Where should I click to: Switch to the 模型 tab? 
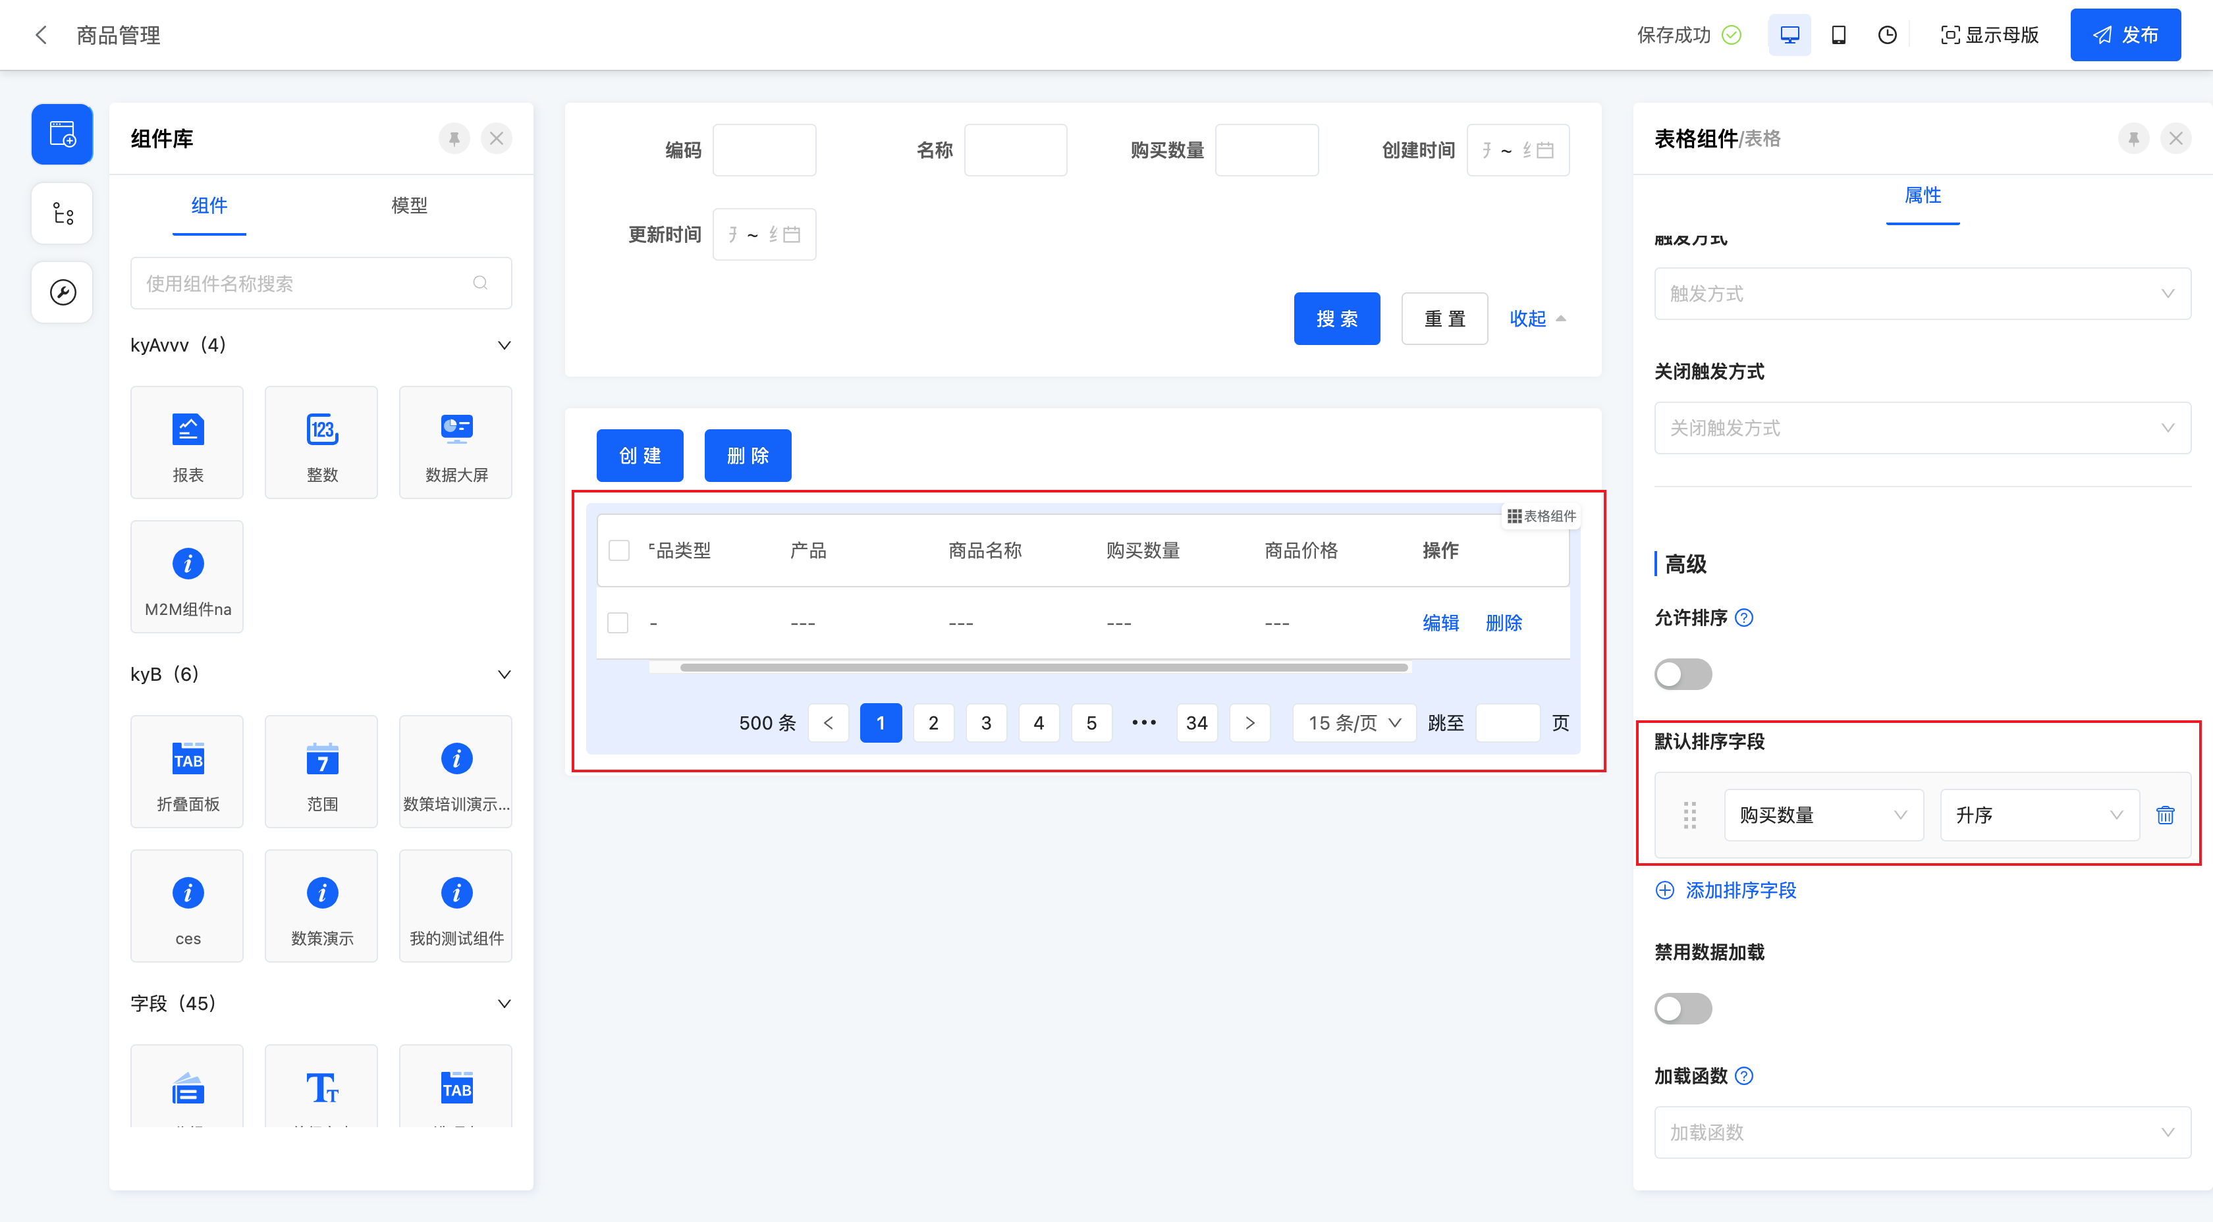point(409,205)
